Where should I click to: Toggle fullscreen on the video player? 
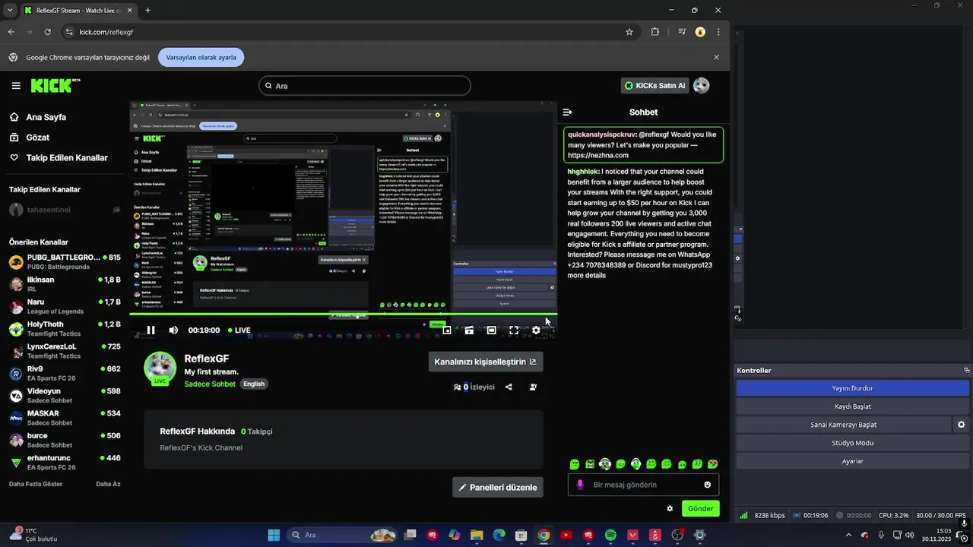point(514,330)
